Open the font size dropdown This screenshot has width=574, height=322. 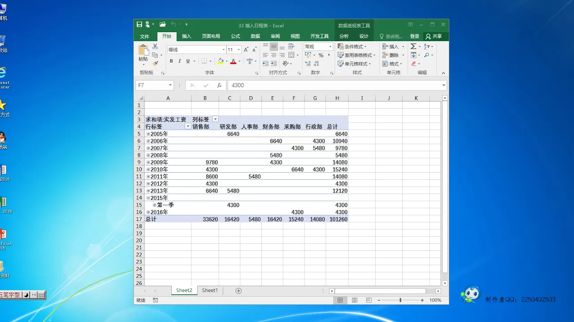tap(239, 50)
